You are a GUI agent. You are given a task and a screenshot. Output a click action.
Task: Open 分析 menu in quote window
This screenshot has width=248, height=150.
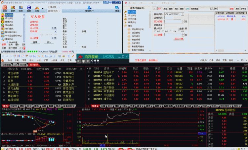[39, 60]
